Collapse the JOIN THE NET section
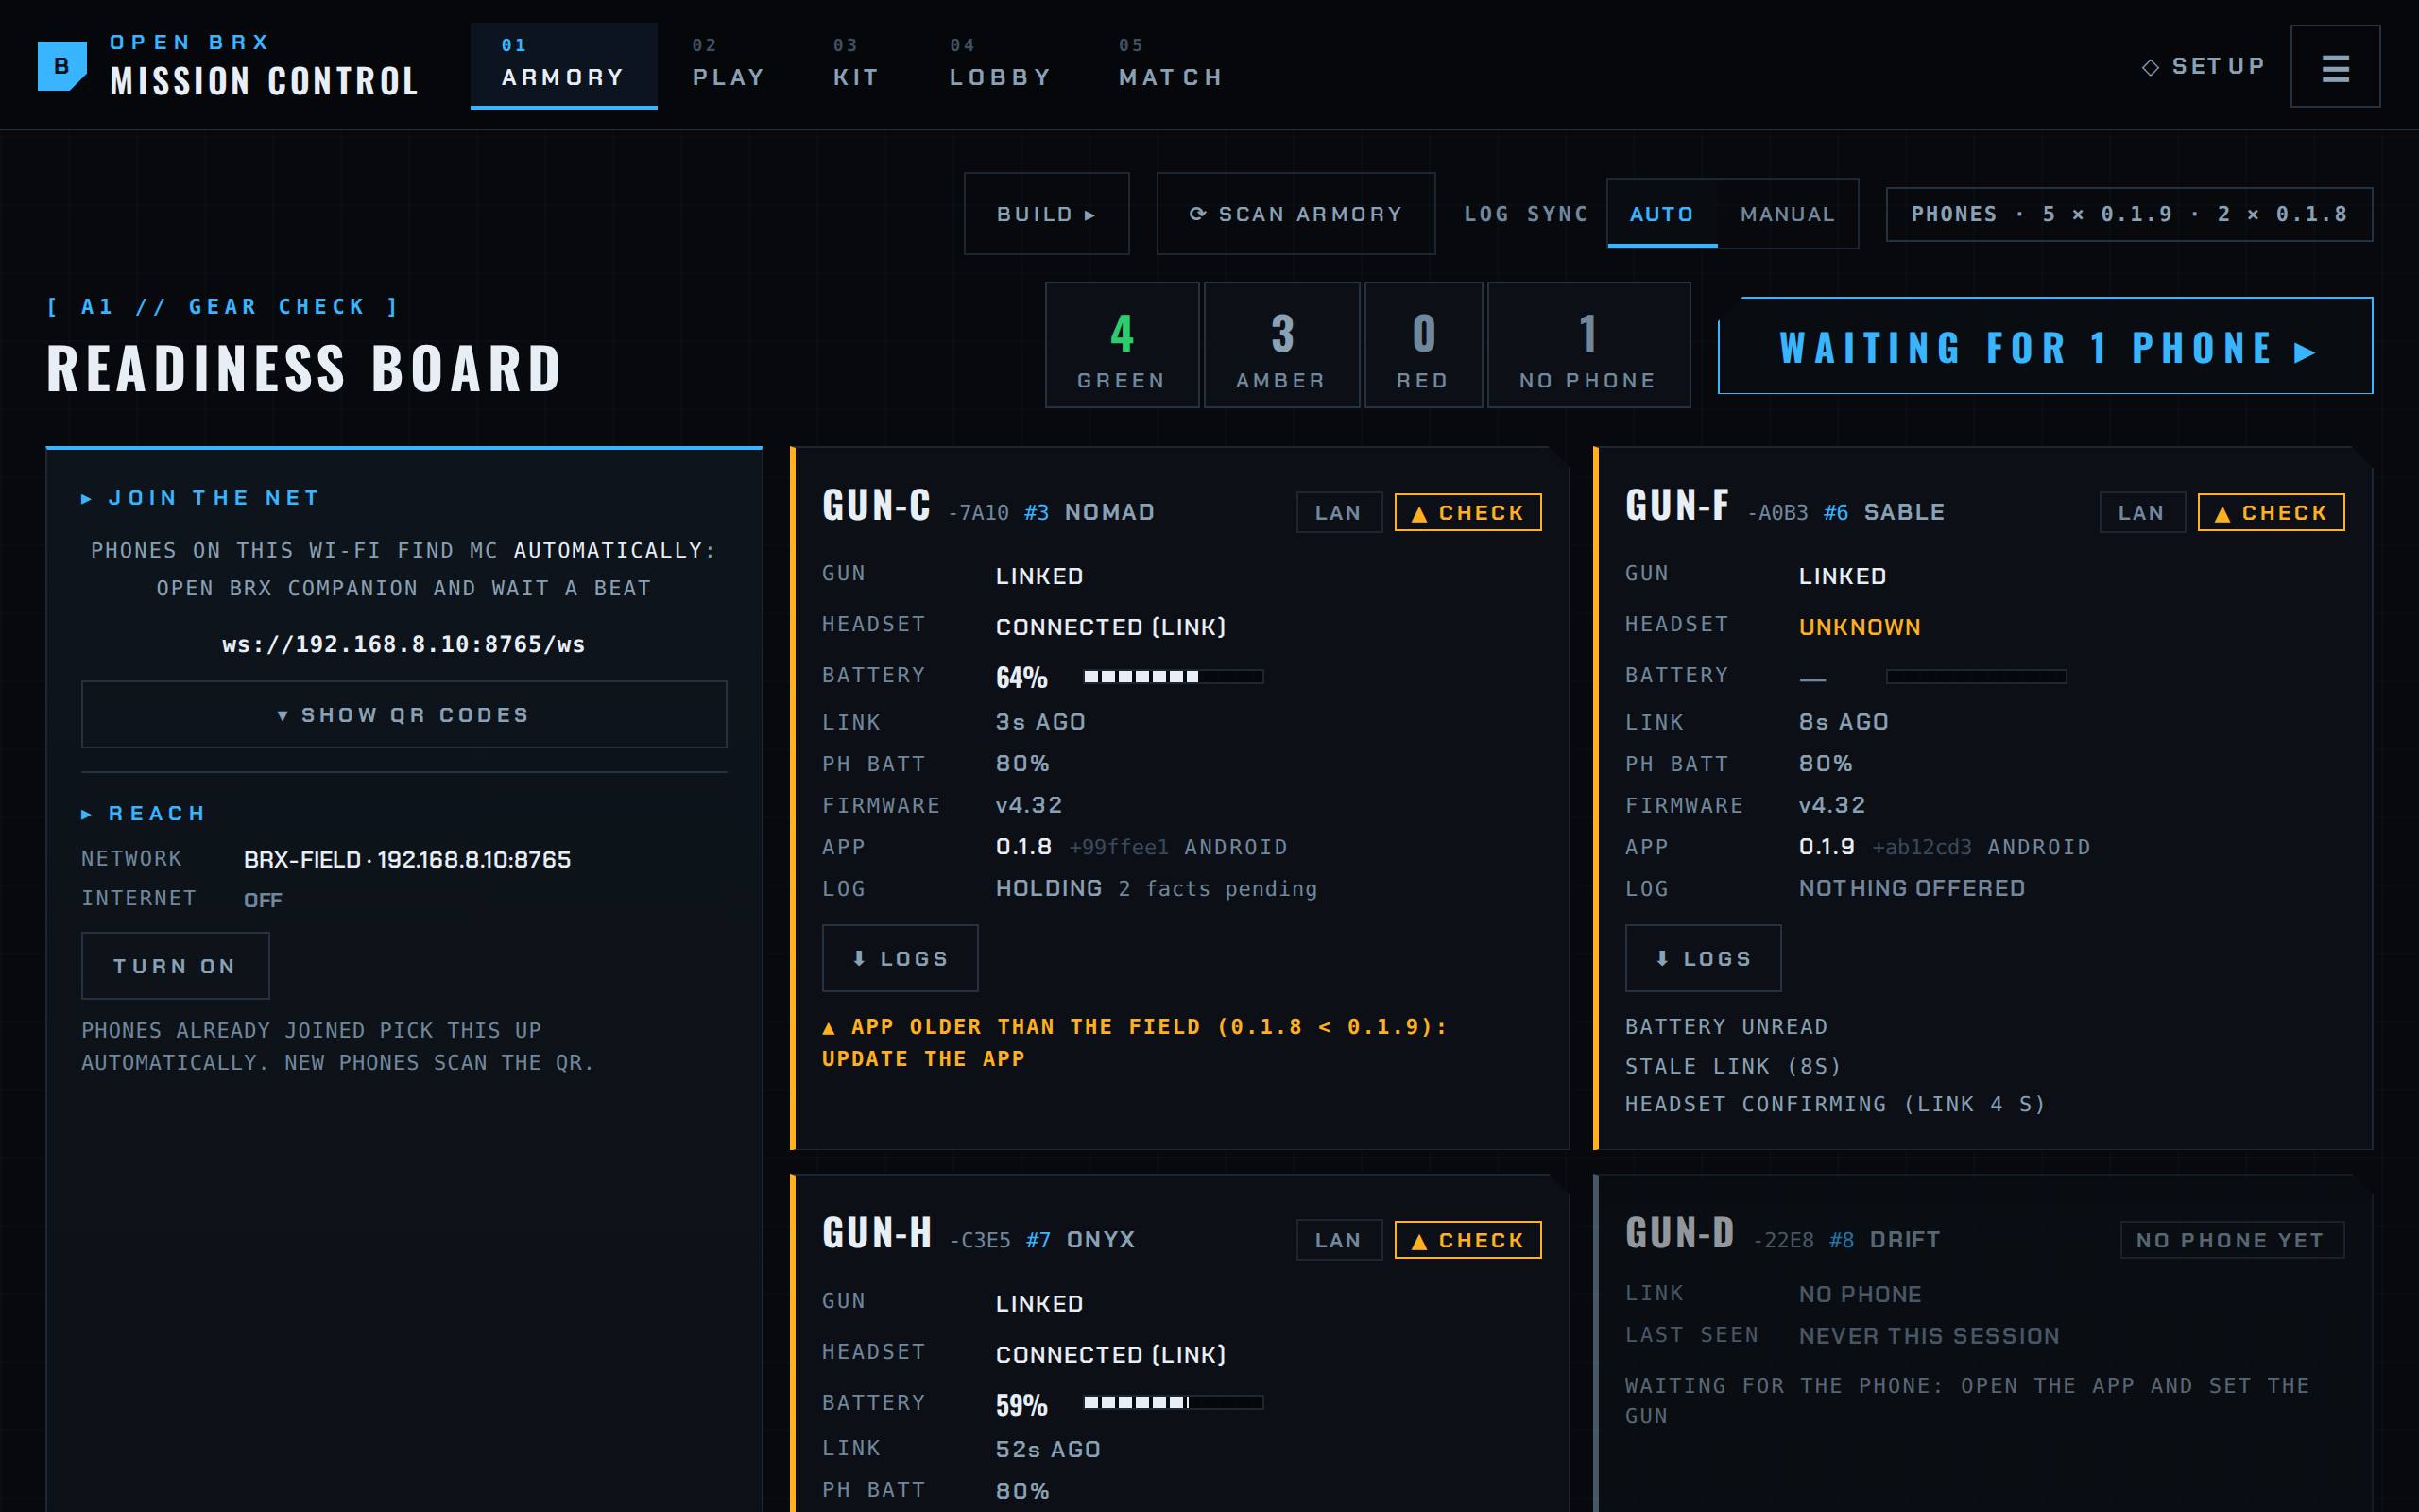This screenshot has width=2419, height=1512. [x=200, y=498]
